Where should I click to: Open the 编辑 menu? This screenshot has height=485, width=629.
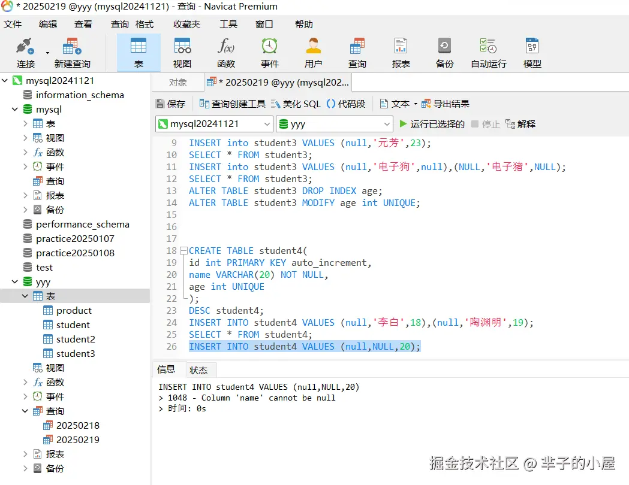tap(48, 25)
